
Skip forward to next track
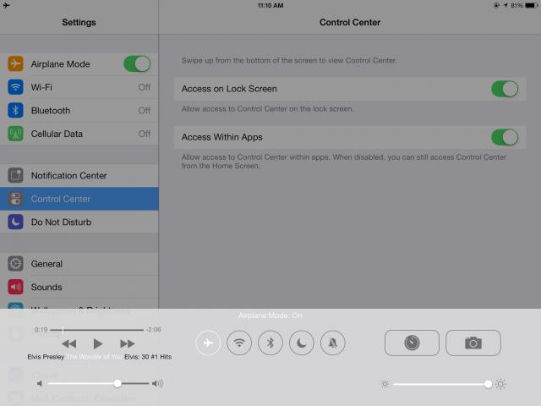click(128, 344)
